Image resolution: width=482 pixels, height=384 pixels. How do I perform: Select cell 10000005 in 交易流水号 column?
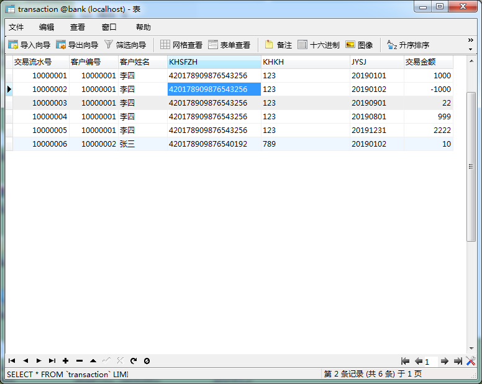(41, 130)
